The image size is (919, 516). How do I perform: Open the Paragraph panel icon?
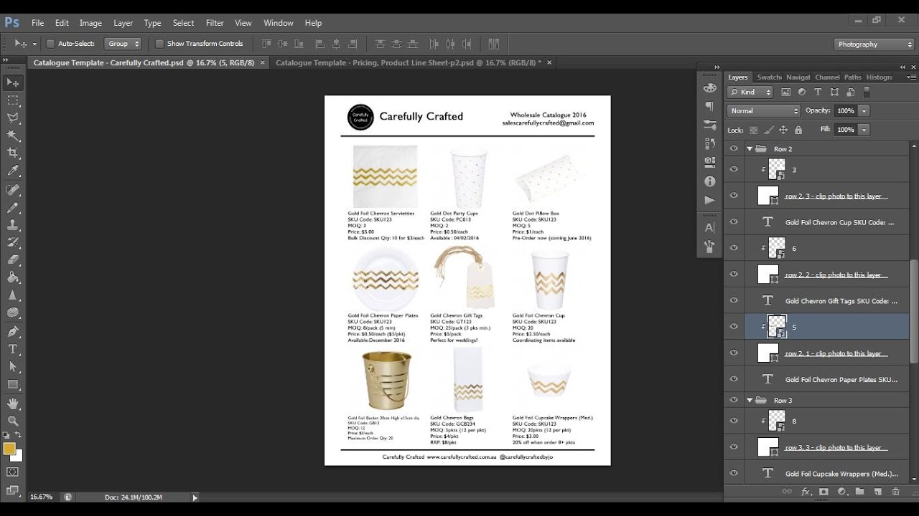pyautogui.click(x=710, y=107)
